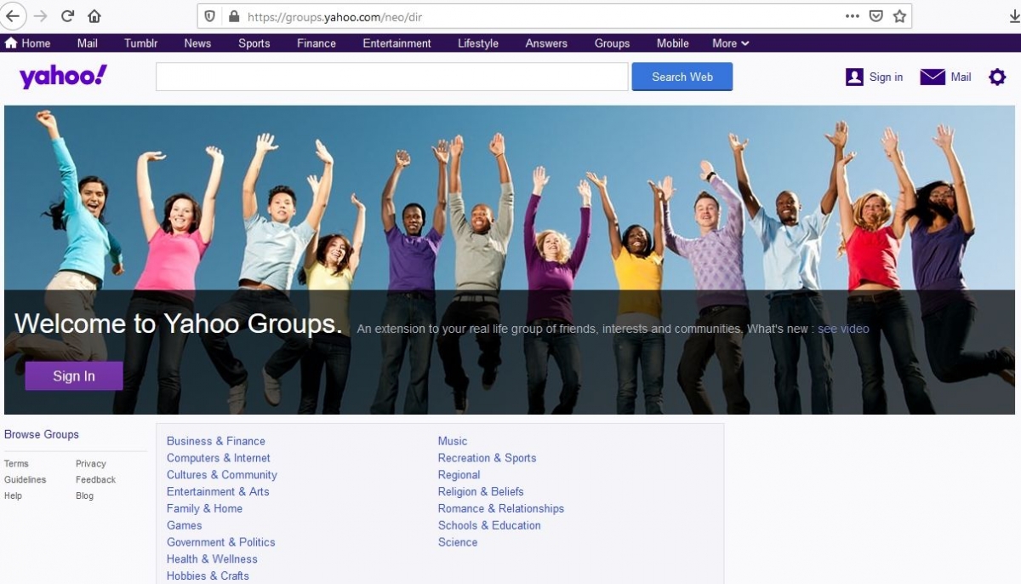Open the Terms footer link
This screenshot has height=584, width=1021.
[16, 464]
